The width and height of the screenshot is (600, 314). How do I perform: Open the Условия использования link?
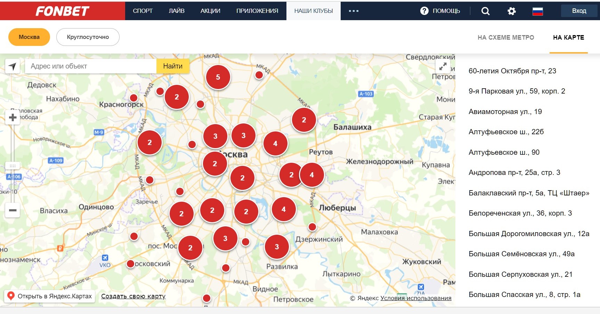[416, 298]
